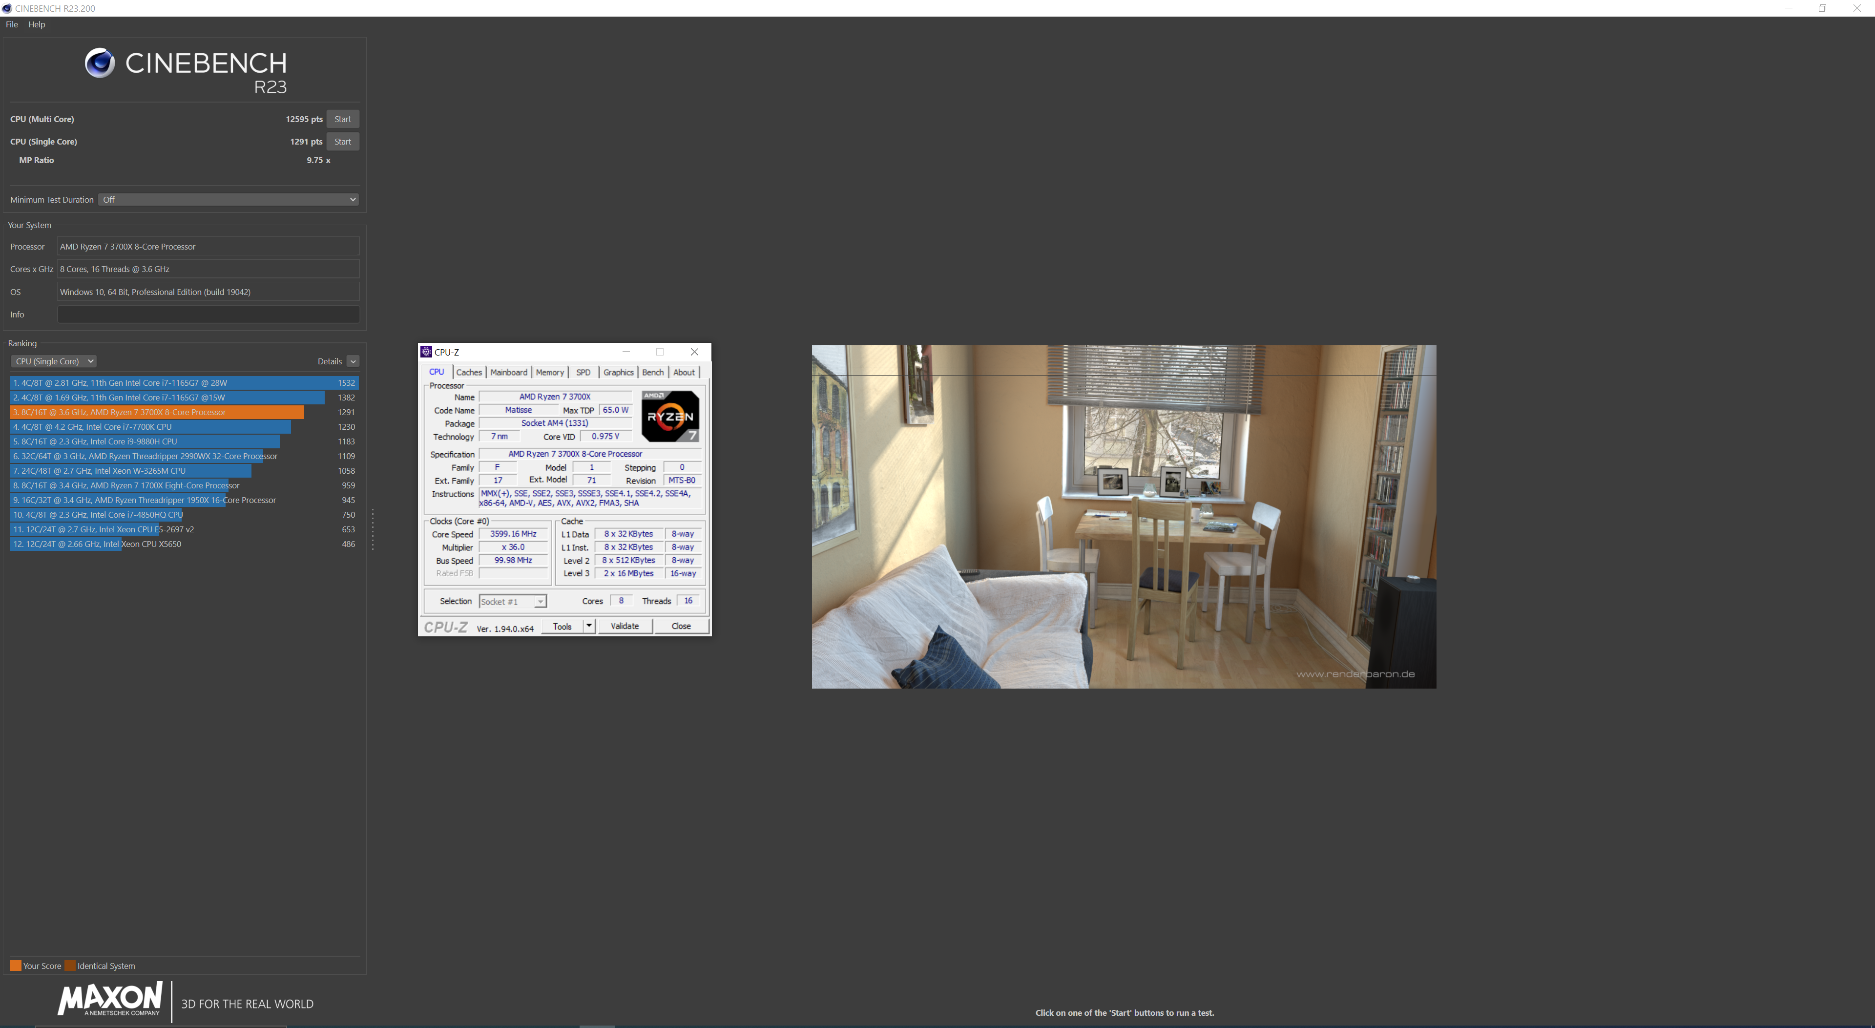Start the CPU Single Core test
This screenshot has width=1875, height=1028.
tap(342, 141)
